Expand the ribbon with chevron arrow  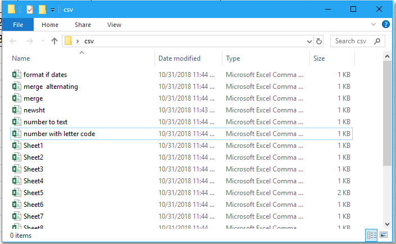click(x=374, y=25)
